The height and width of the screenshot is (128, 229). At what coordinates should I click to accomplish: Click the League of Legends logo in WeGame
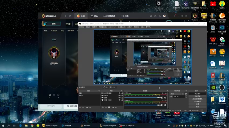click(x=44, y=24)
